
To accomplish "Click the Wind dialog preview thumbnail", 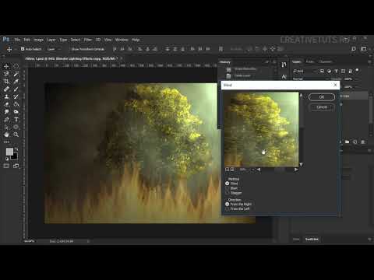I will [x=261, y=129].
